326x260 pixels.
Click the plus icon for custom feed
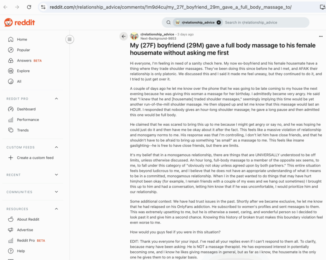11,158
